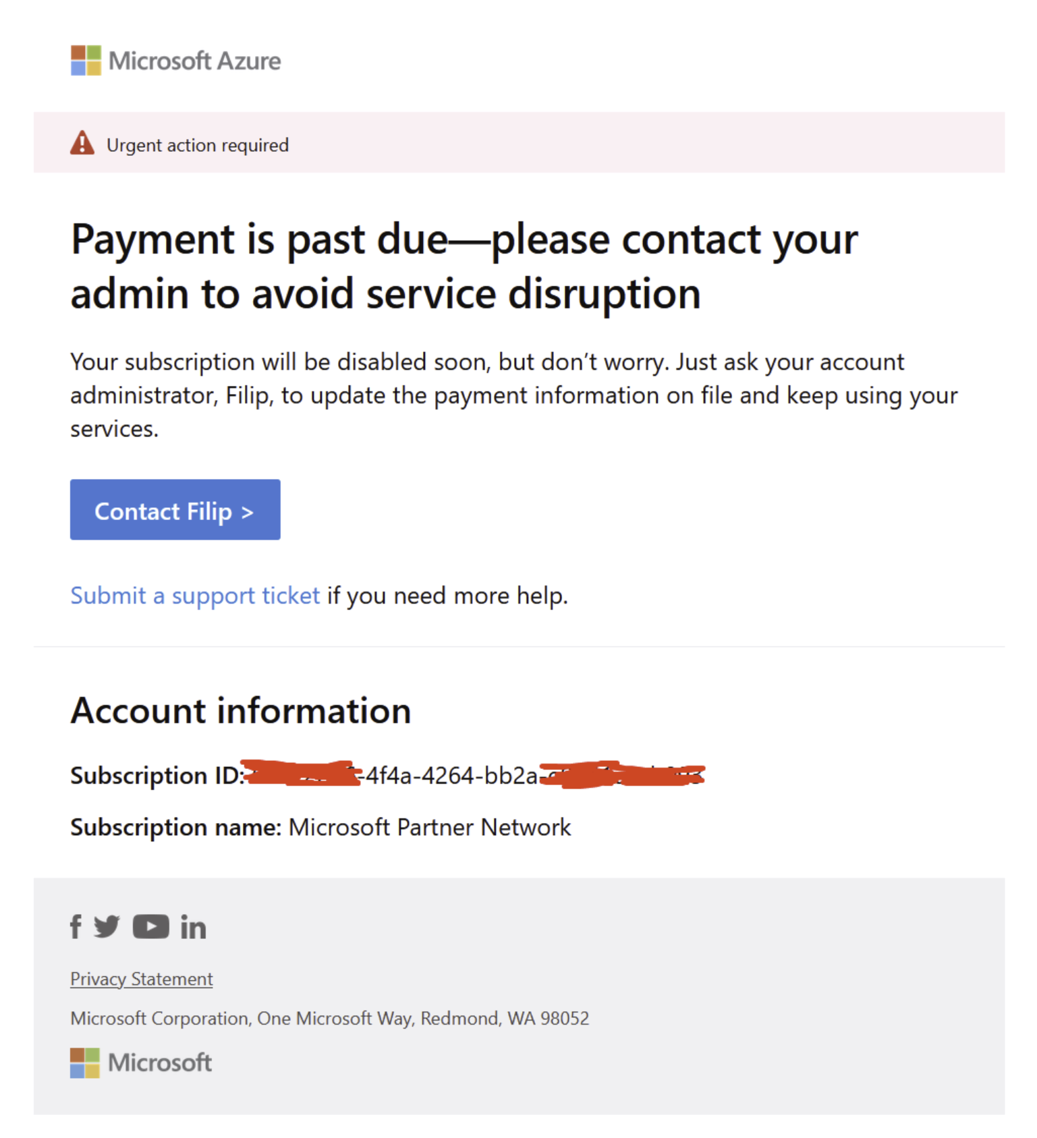1037x1138 pixels.
Task: Click the Microsoft Corporation address text
Action: pyautogui.click(x=329, y=1019)
